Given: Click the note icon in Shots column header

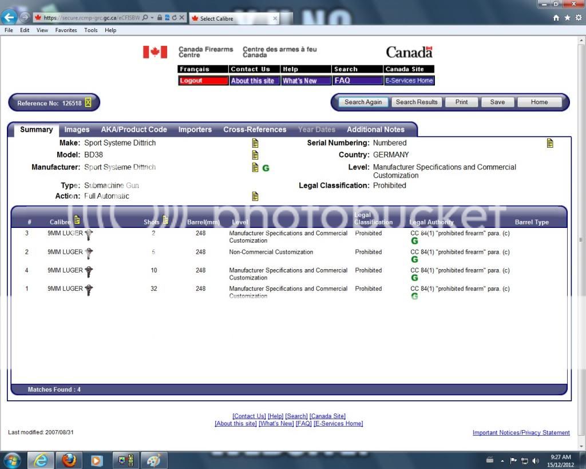Looking at the screenshot, I should tap(165, 220).
